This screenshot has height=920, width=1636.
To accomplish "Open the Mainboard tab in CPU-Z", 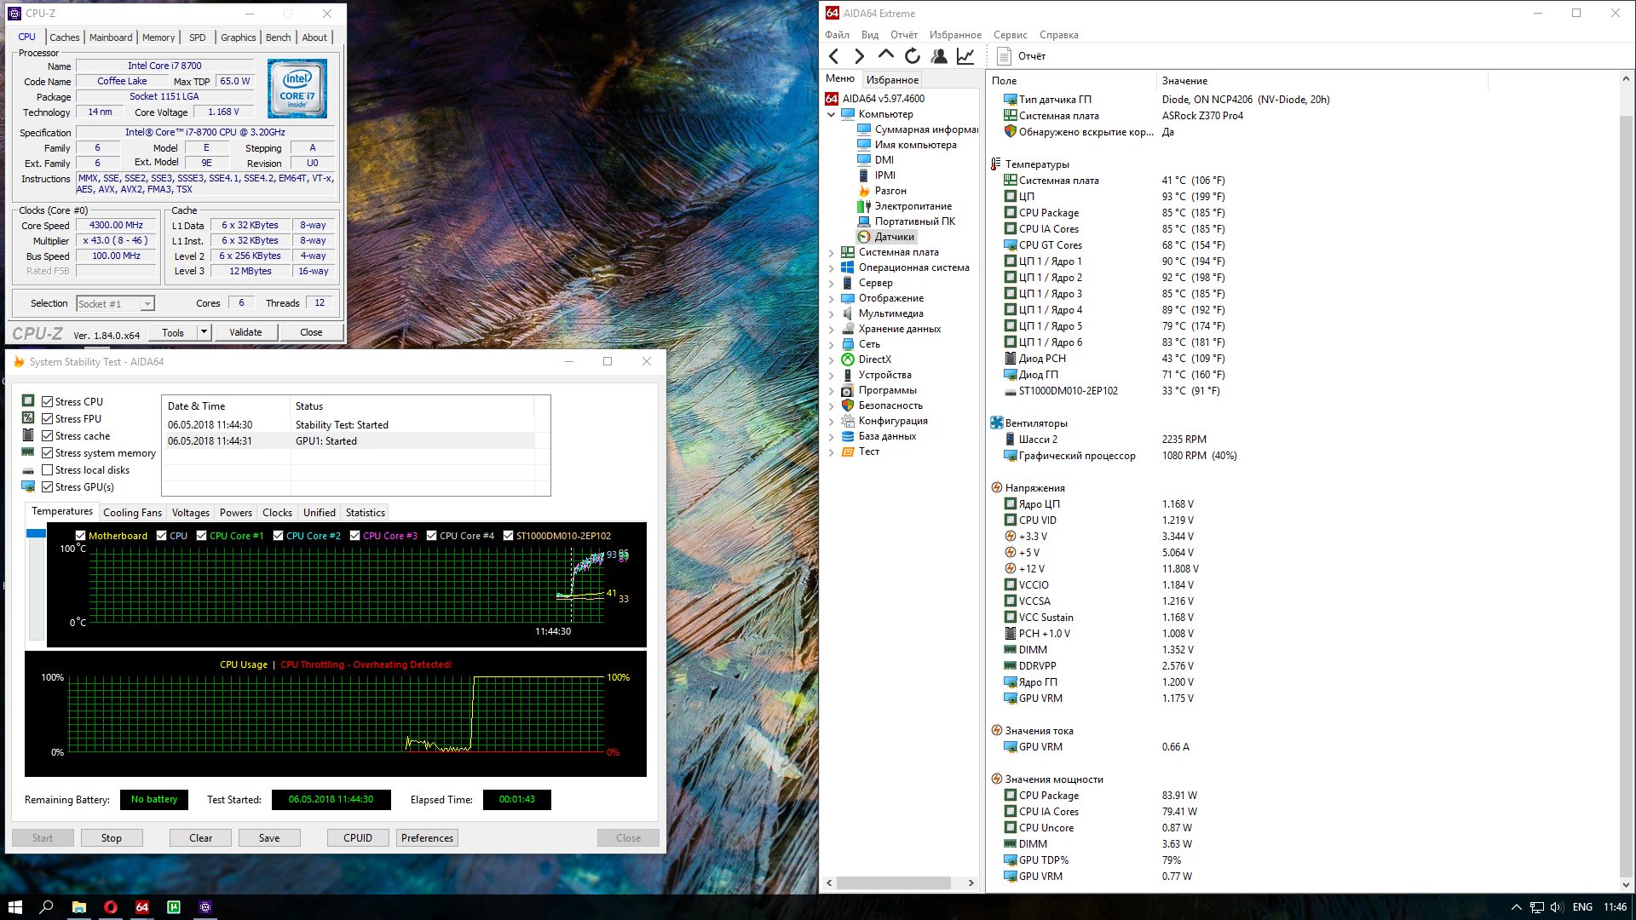I will (x=111, y=37).
